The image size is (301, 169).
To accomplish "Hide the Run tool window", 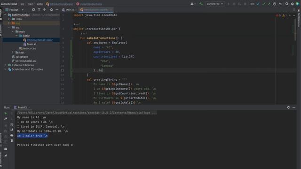I will [x=294, y=108].
